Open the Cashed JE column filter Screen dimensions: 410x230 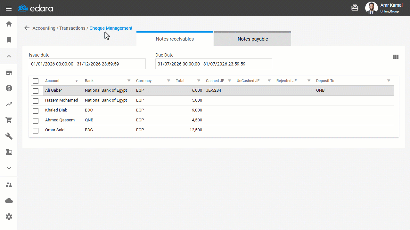(230, 80)
